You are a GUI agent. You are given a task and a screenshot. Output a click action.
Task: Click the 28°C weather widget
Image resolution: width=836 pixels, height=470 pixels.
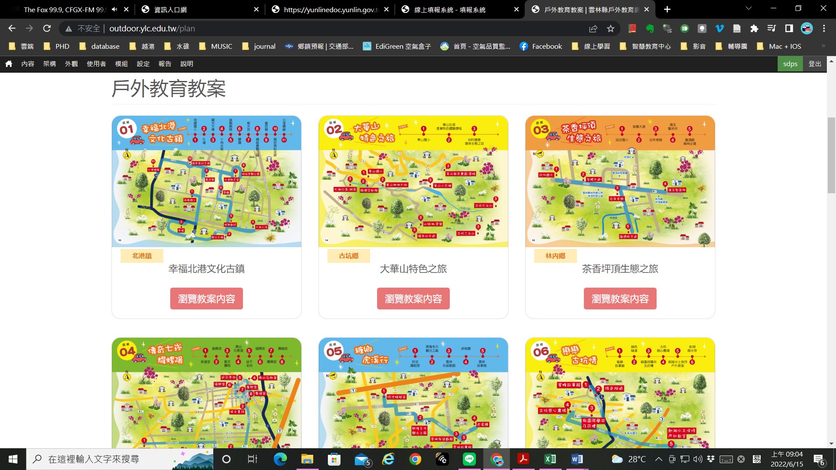click(629, 459)
